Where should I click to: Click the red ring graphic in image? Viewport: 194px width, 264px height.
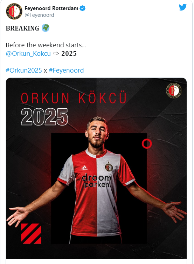[x=147, y=144]
